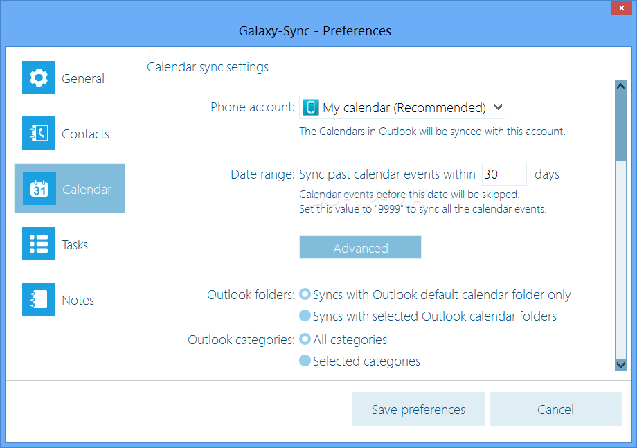This screenshot has height=448, width=637.
Task: Select the Selected categories radio option
Action: point(359,361)
